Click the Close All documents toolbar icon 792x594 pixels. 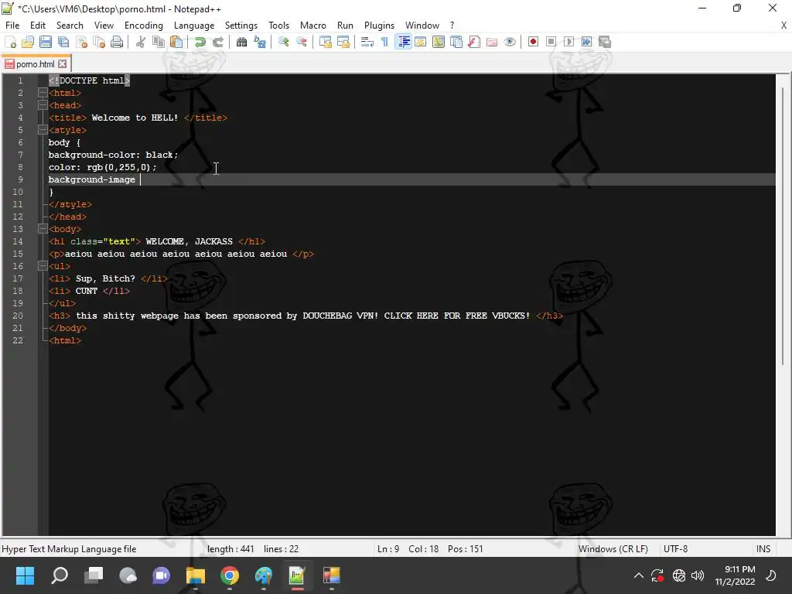click(x=99, y=42)
